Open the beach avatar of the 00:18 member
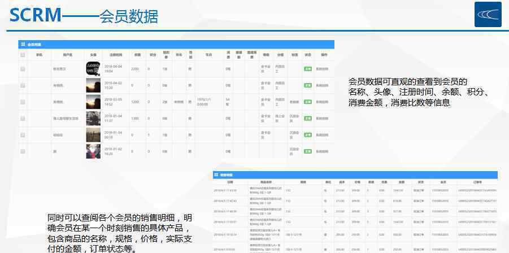Viewport: 509px width, 253px height. (93, 134)
